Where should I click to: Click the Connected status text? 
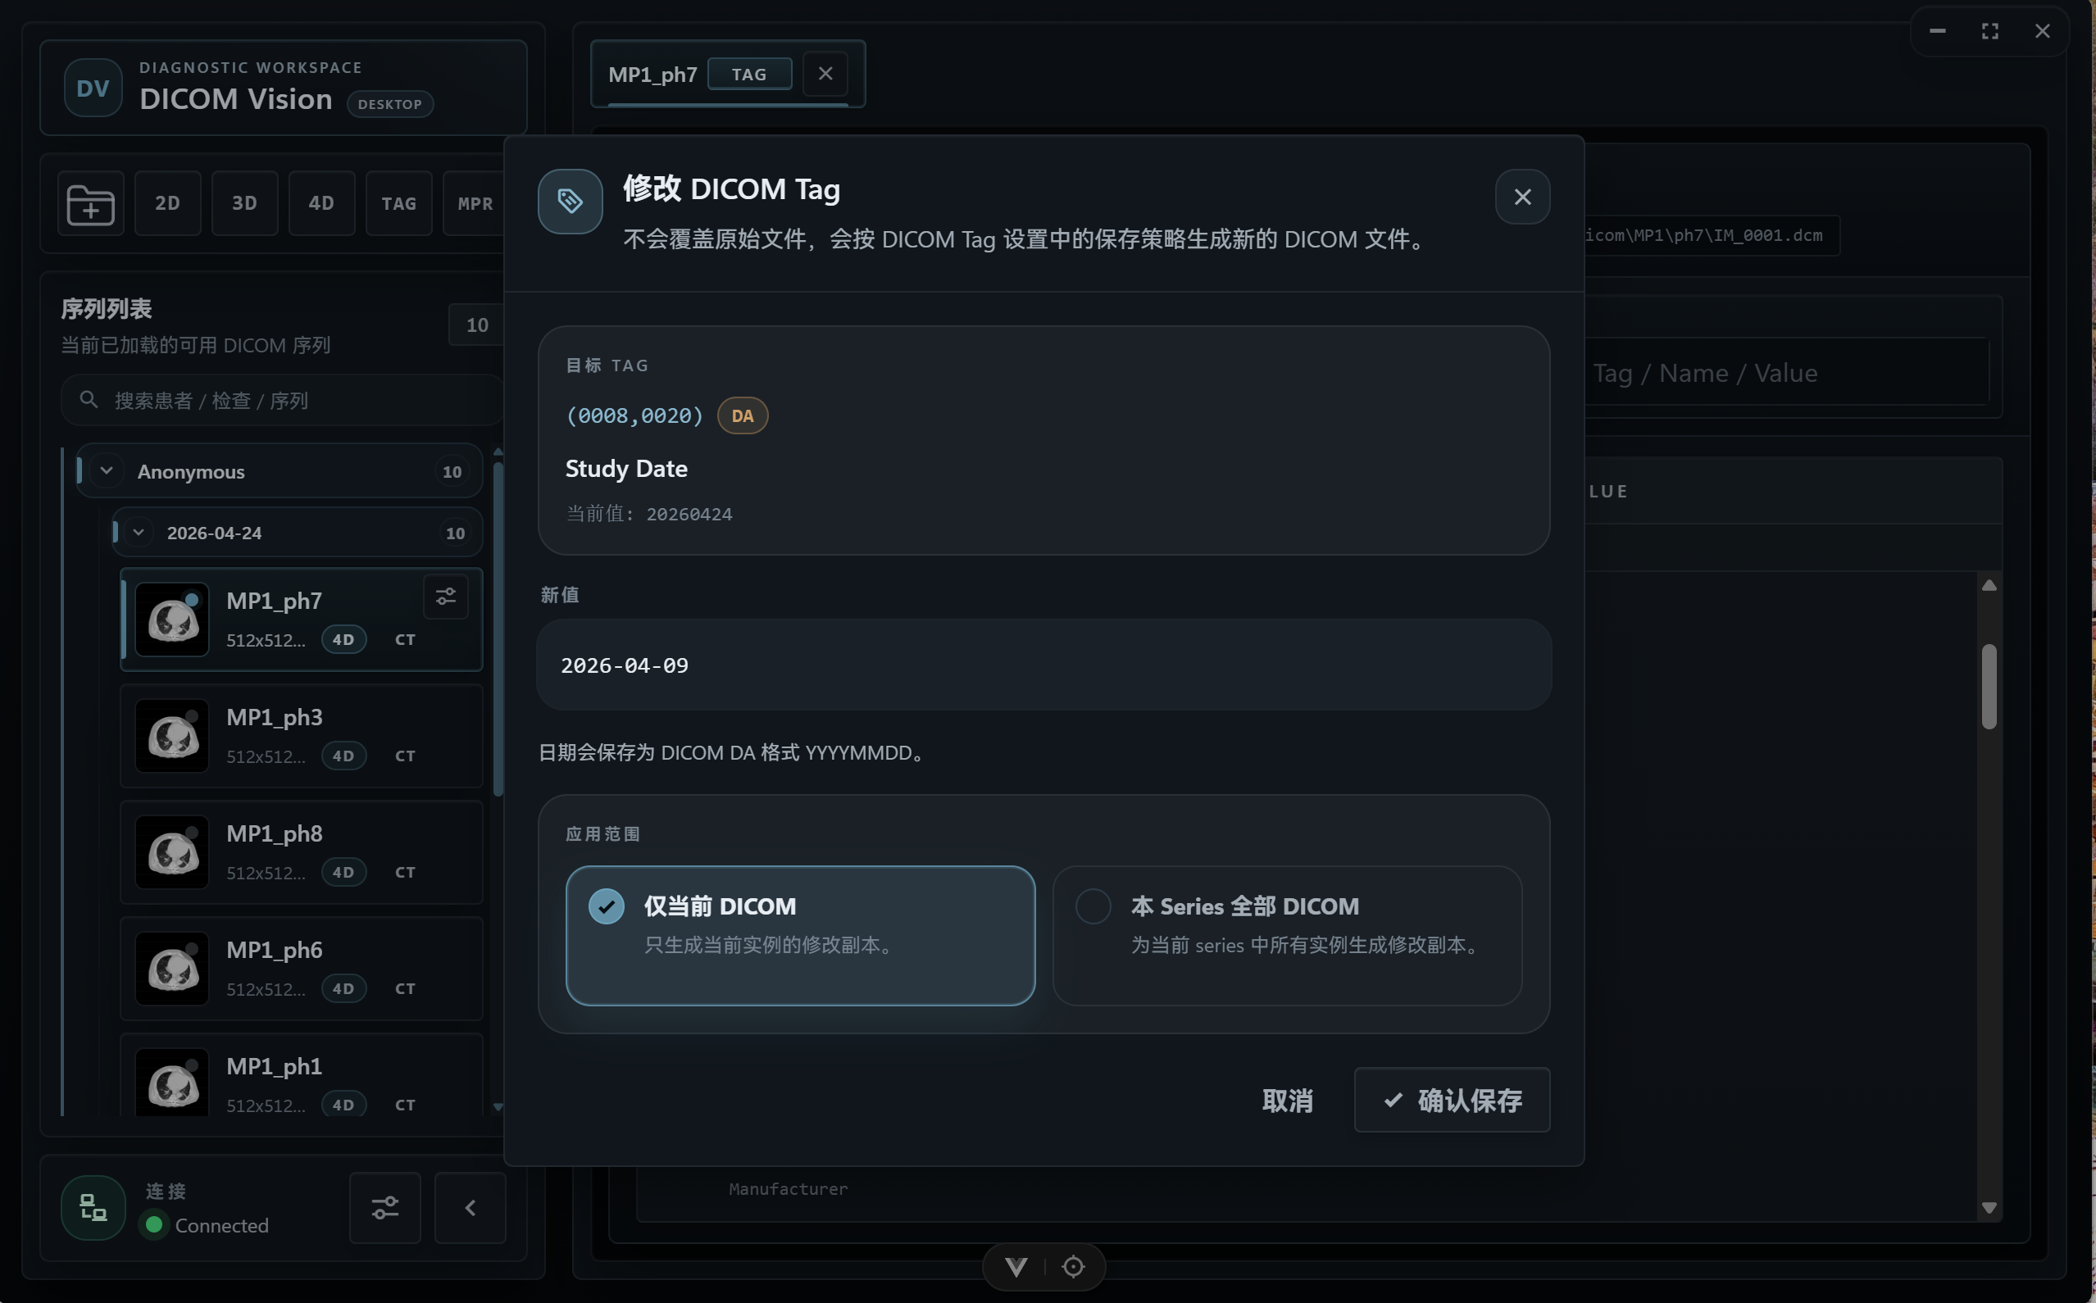click(x=221, y=1225)
